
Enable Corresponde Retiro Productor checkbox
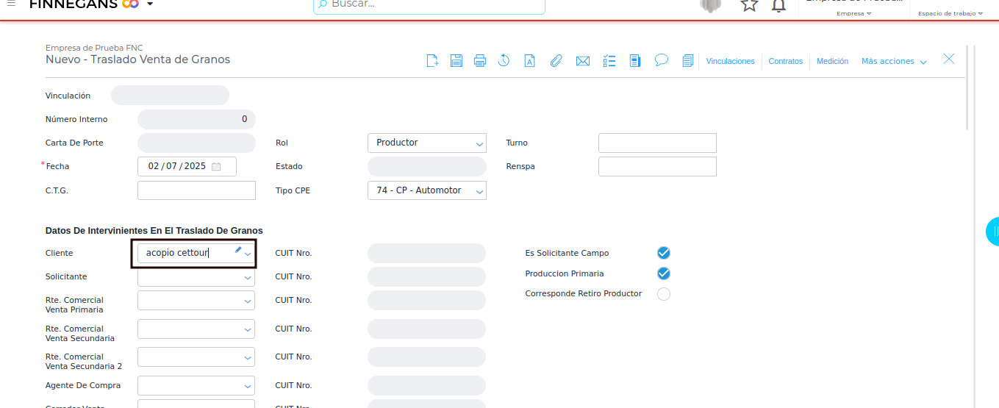point(664,294)
